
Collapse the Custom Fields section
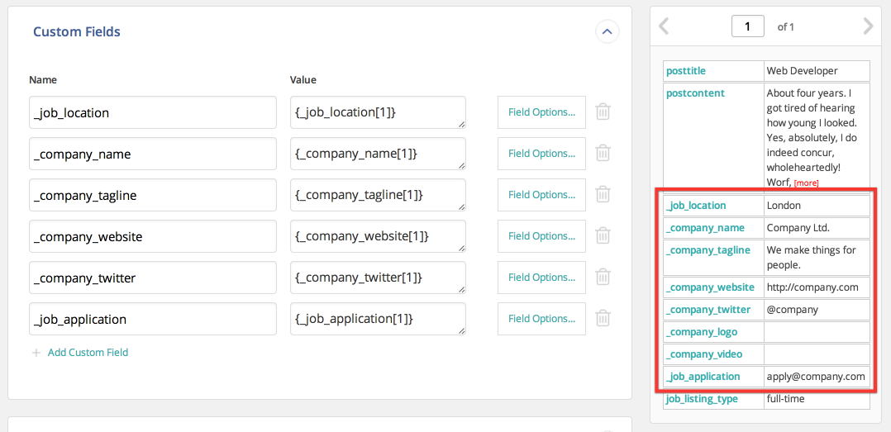607,31
